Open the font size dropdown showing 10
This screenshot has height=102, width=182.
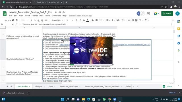(70, 20)
